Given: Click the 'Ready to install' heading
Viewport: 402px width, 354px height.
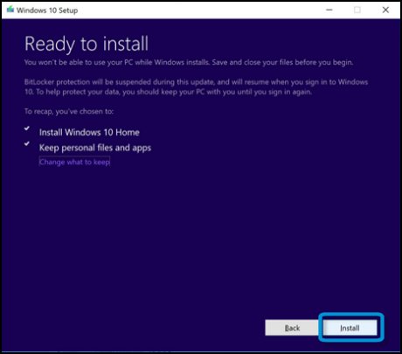Looking at the screenshot, I should click(x=87, y=45).
